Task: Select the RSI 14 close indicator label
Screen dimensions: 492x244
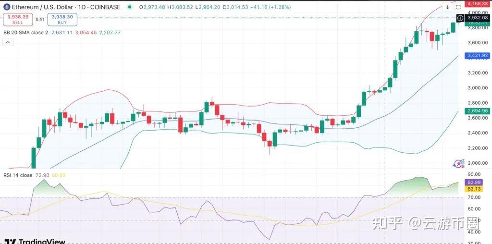Action: [x=18, y=175]
